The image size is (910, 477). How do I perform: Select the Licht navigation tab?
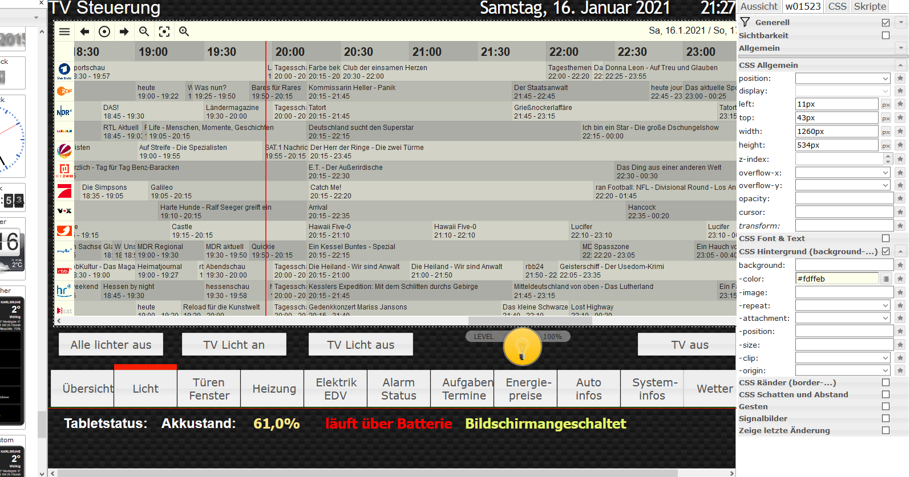145,389
